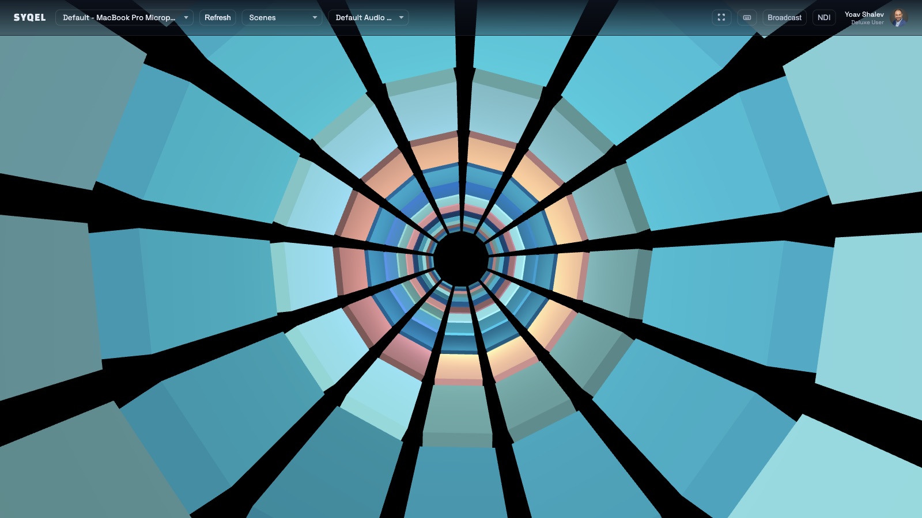Open the MacBook Pro Microphone input dropdown
The width and height of the screenshot is (922, 518).
point(124,17)
